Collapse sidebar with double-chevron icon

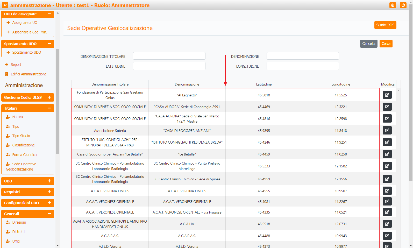(x=5, y=5)
